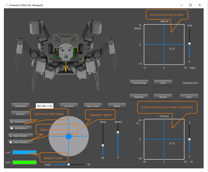Open the Calibration window
The image size is (208, 172).
tap(20, 106)
